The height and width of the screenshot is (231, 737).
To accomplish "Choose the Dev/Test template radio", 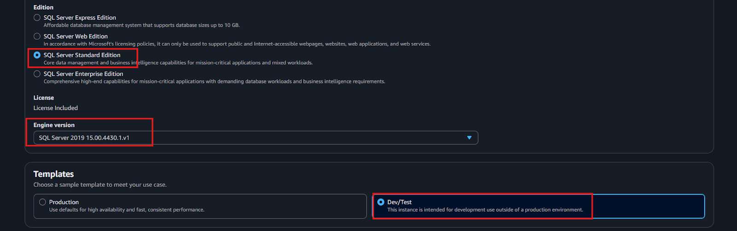I will tap(380, 202).
